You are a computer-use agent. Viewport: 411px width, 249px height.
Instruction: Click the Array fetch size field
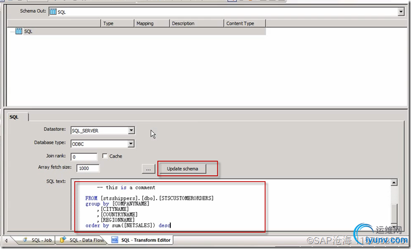88,168
